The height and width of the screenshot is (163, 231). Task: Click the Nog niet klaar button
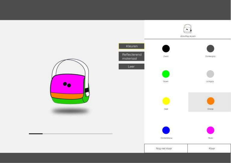pyautogui.click(x=166, y=149)
